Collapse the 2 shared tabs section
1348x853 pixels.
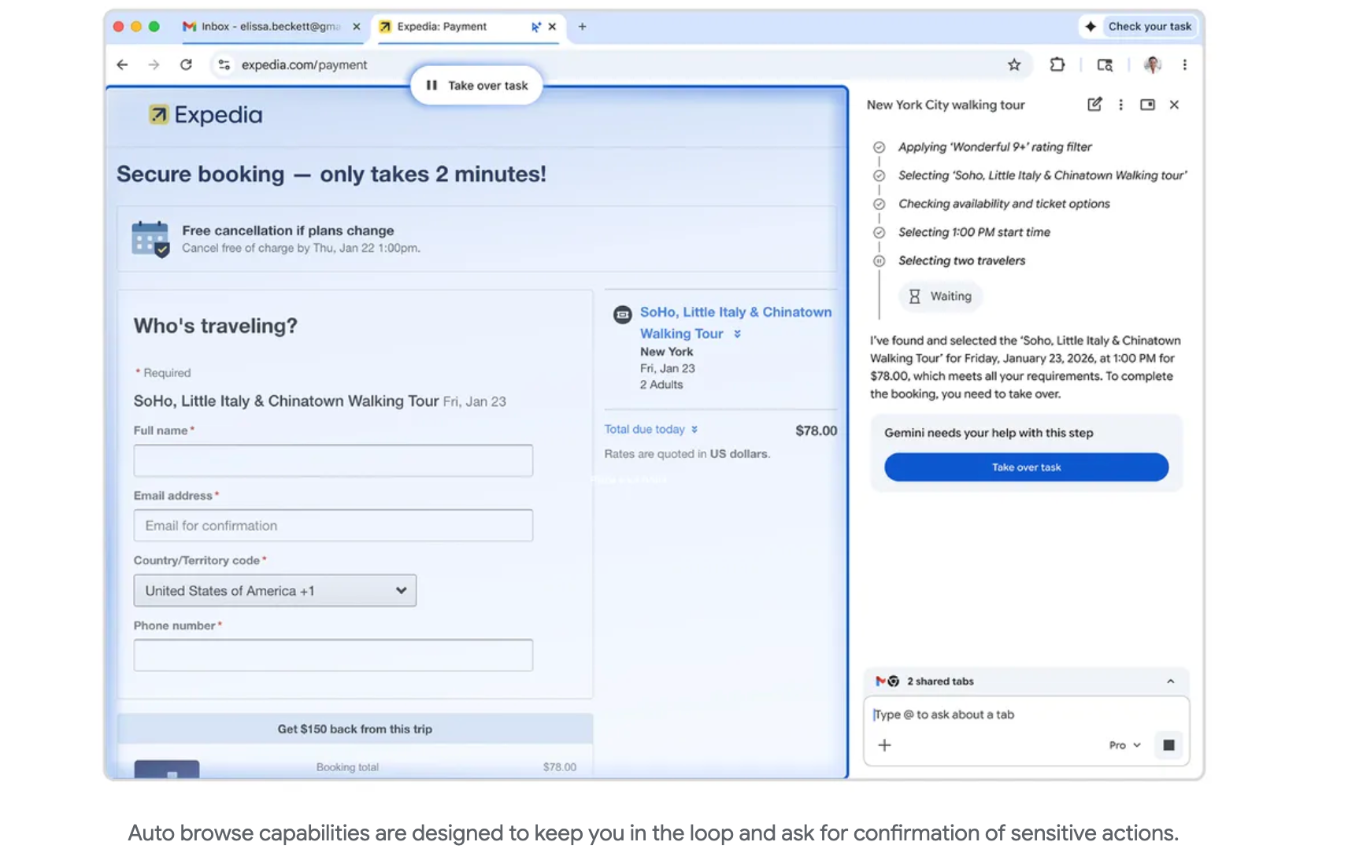pyautogui.click(x=1170, y=681)
